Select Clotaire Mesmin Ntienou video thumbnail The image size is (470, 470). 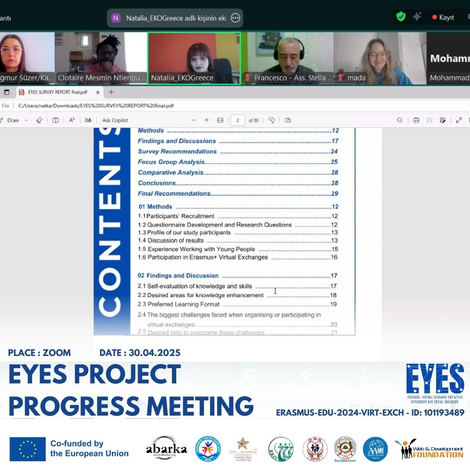[101, 58]
